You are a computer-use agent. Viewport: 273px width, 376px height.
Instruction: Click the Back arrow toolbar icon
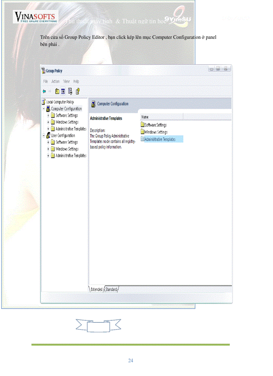pyautogui.click(x=44, y=91)
